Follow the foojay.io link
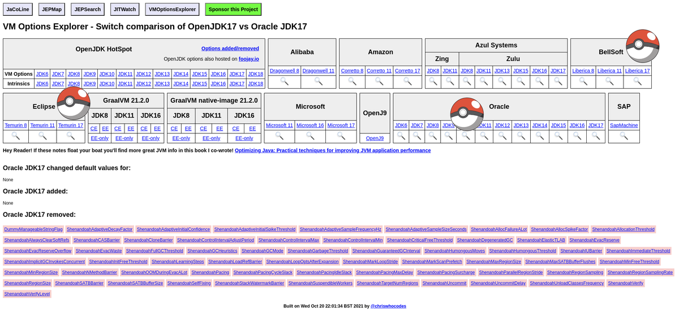This screenshot has width=679, height=318. point(249,59)
